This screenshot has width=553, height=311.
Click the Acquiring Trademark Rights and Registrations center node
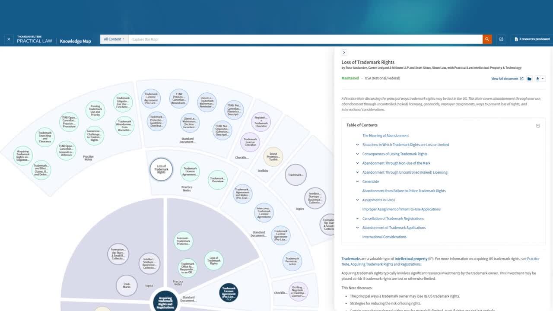click(165, 301)
